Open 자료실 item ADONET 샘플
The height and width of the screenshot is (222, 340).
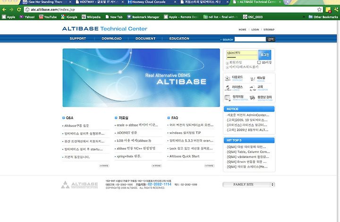pos(127,132)
